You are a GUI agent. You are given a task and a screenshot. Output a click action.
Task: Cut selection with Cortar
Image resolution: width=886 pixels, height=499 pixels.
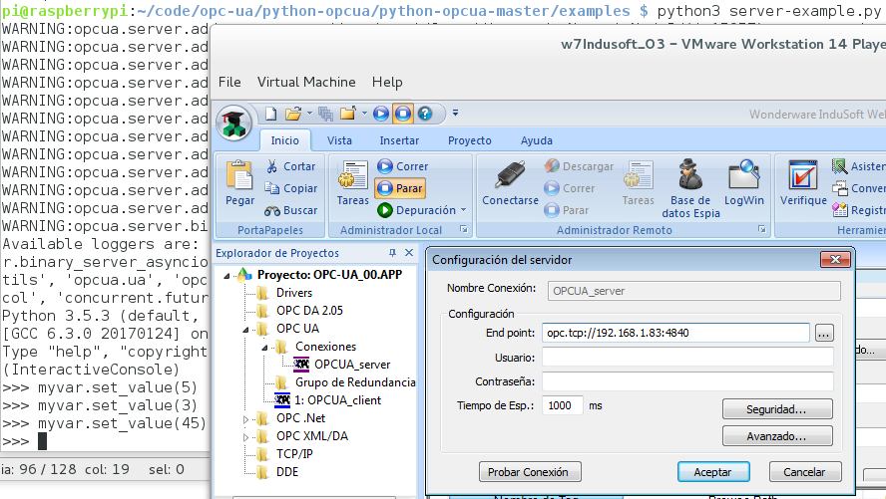pos(291,166)
